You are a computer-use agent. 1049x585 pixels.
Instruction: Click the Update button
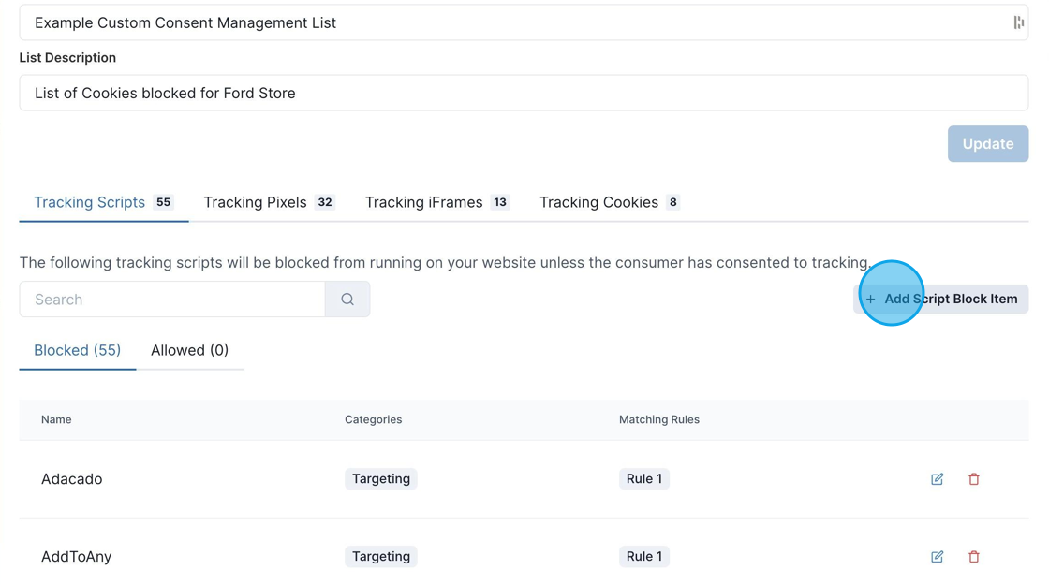click(x=987, y=144)
